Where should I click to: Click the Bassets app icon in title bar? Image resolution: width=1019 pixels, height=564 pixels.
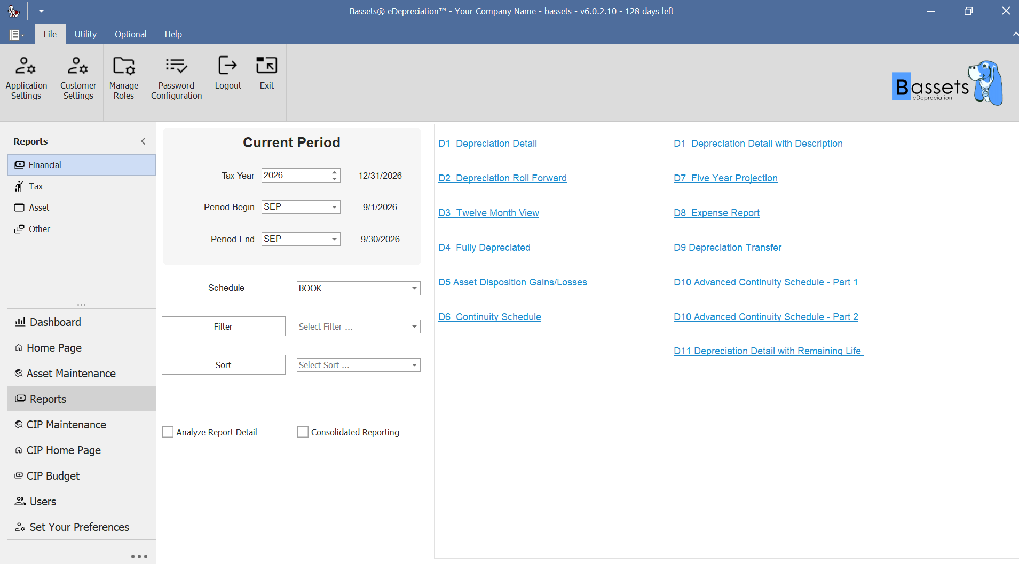[14, 11]
